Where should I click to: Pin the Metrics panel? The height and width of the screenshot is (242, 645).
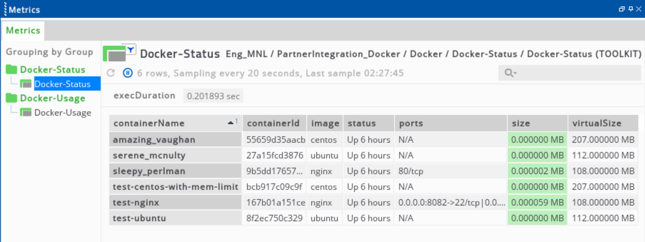click(630, 9)
